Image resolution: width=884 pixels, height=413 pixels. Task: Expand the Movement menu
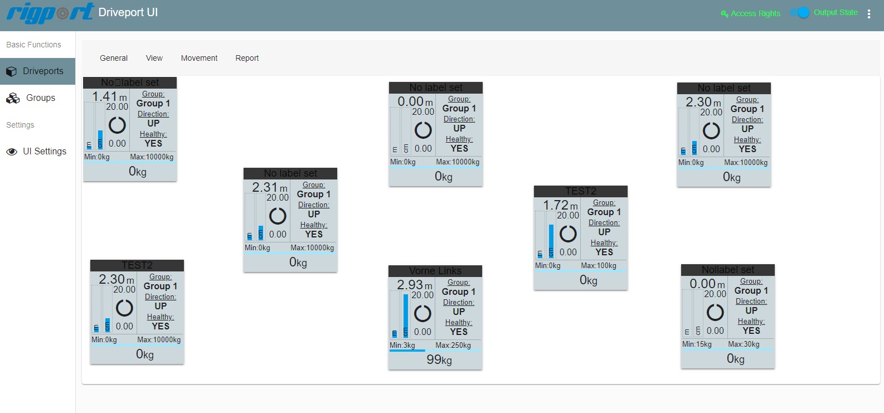coord(199,58)
